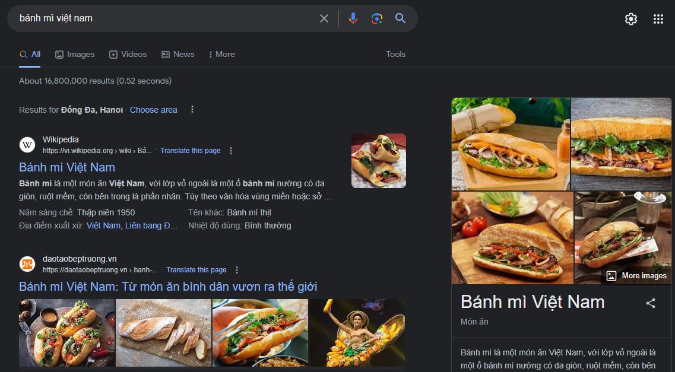This screenshot has height=372, width=675.
Task: Translate the Wikipedia result page
Action: click(x=191, y=151)
